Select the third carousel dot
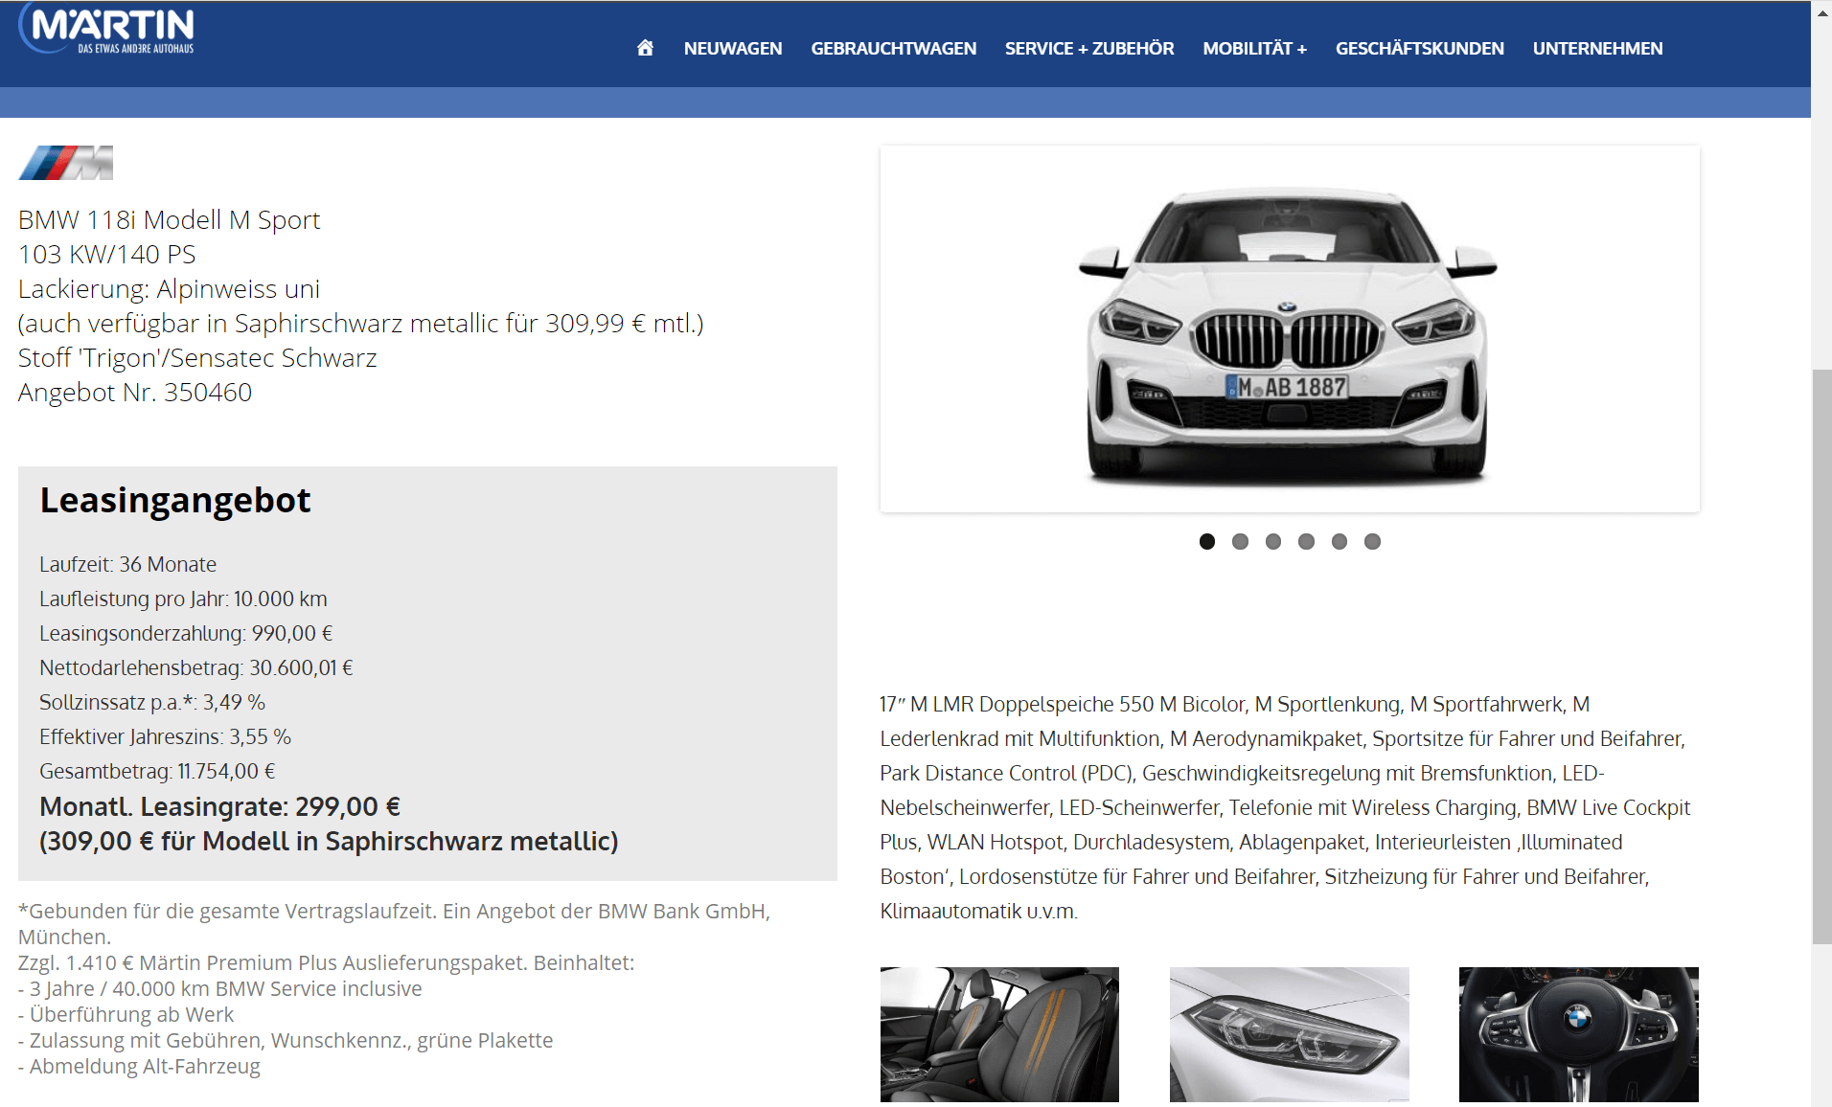Viewport: 1832px width, 1107px height. pyautogui.click(x=1273, y=542)
